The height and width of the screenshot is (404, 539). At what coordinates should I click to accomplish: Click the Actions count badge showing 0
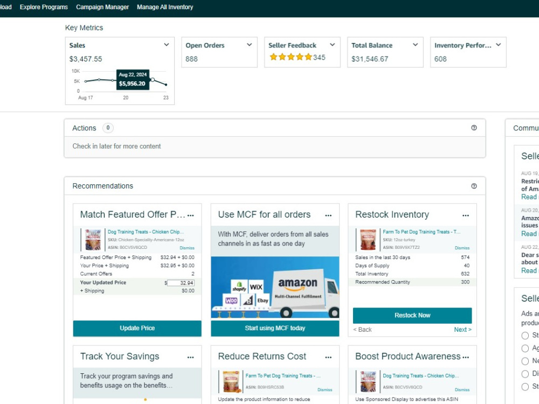click(x=108, y=128)
